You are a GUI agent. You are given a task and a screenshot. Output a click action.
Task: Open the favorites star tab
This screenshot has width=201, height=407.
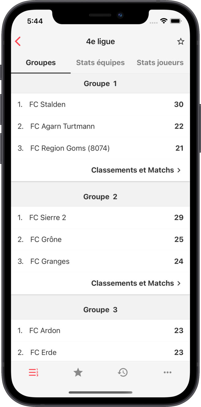[78, 372]
